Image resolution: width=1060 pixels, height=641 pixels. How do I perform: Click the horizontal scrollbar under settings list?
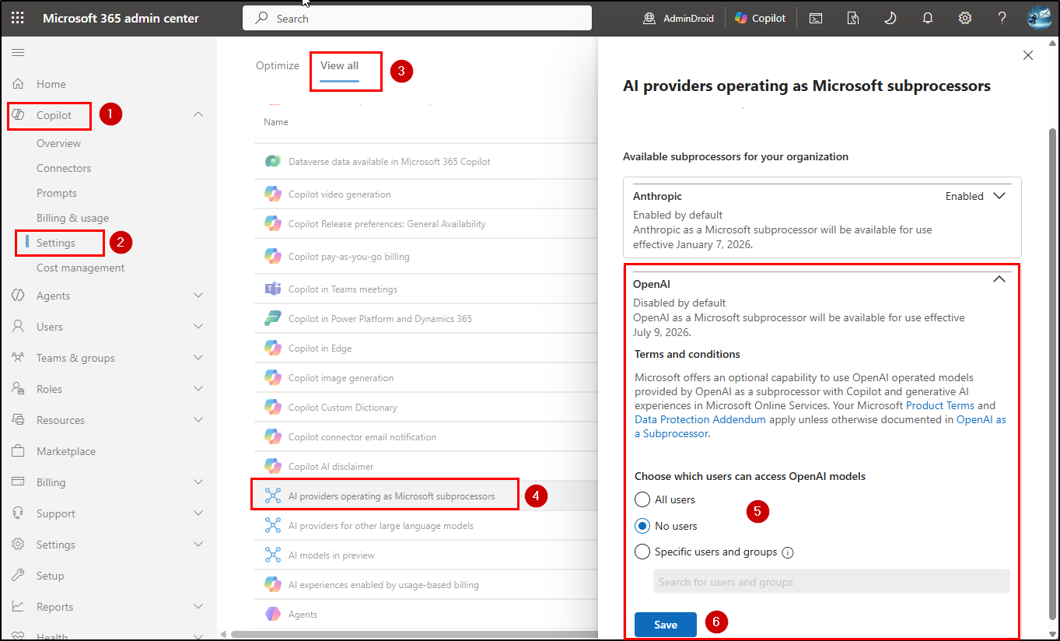click(x=414, y=634)
